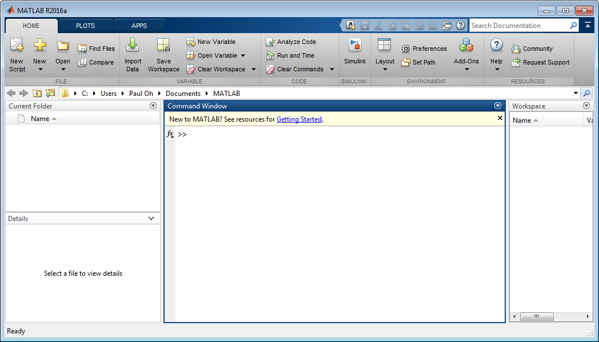Screen dimensions: 599x342
Task: Switch to the PLOTS tab
Action: point(85,26)
